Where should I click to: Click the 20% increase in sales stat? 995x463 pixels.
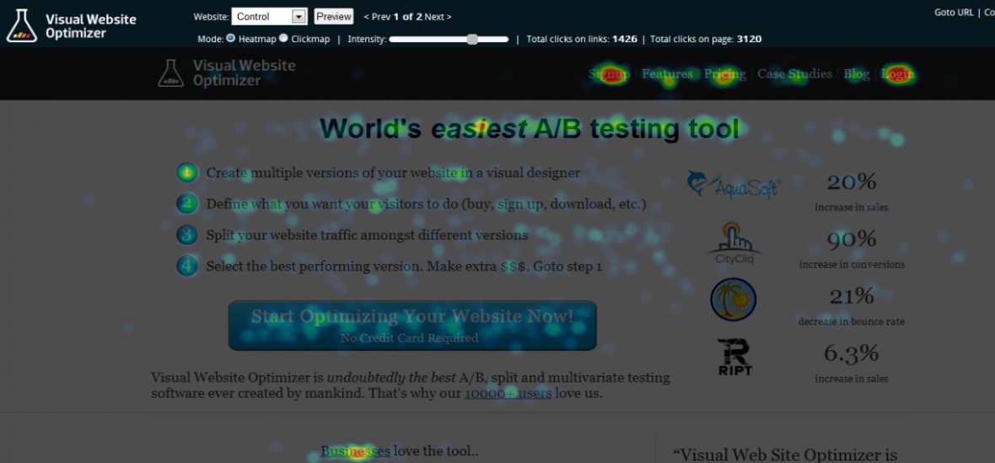pos(852,193)
